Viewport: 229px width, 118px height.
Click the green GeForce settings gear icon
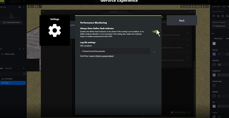click(162, 17)
